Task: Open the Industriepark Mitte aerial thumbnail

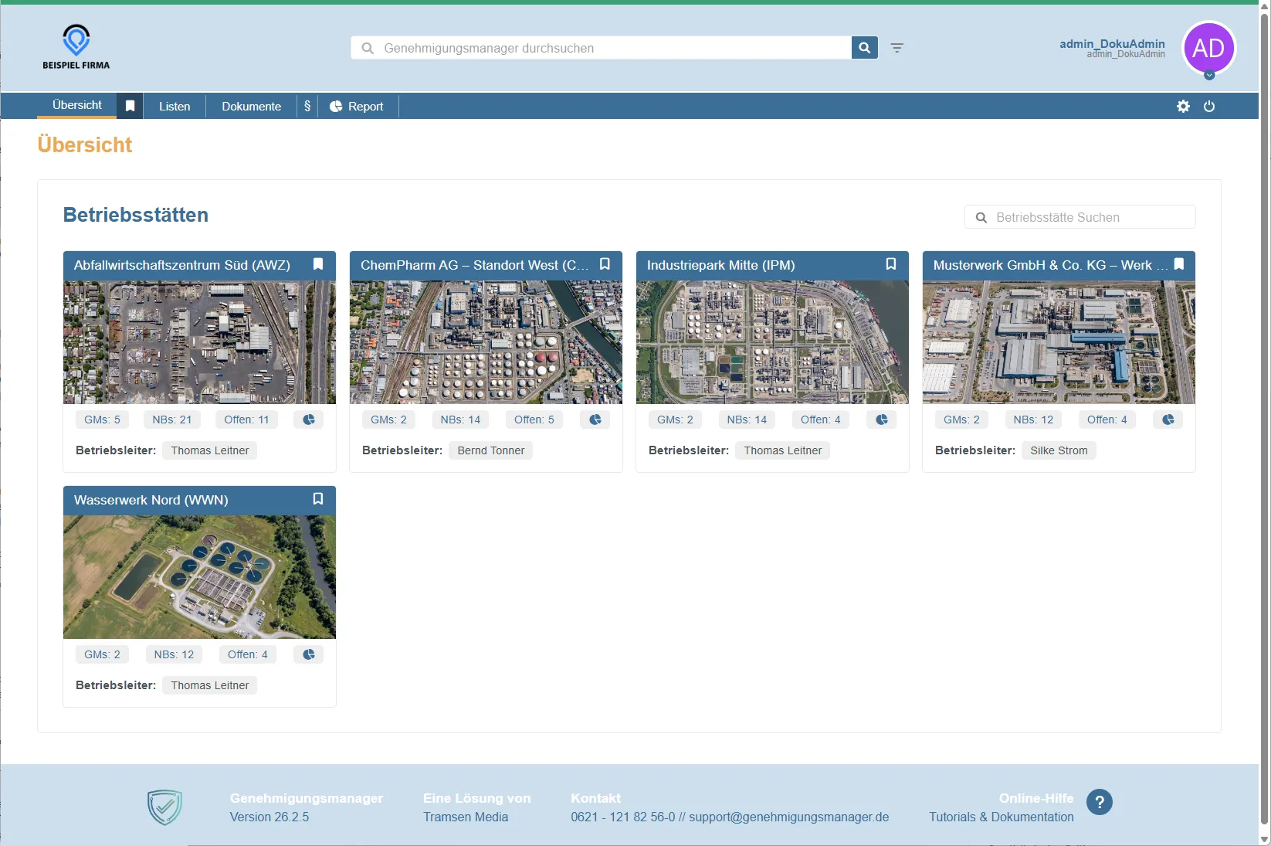Action: coord(772,342)
